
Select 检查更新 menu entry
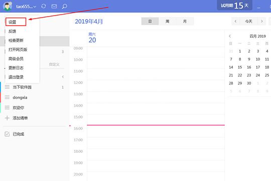coord(16,40)
